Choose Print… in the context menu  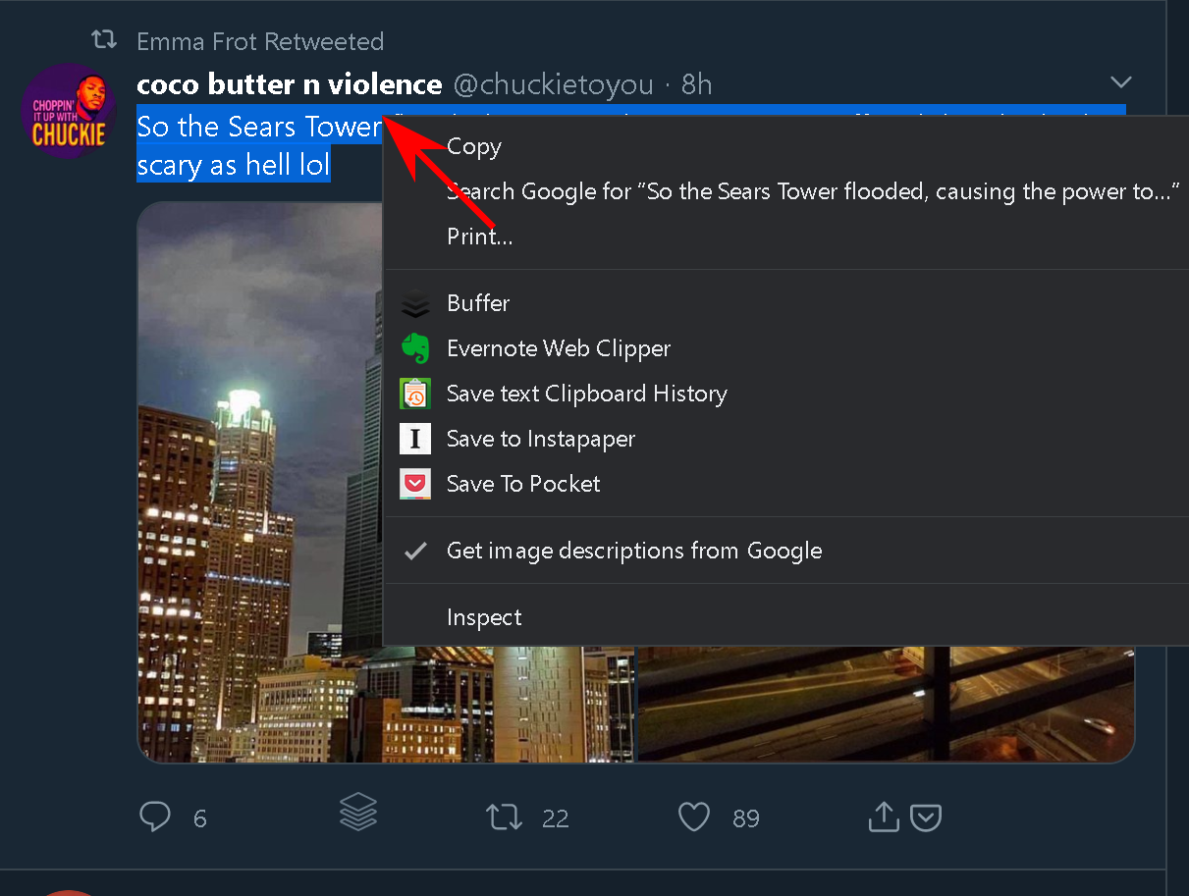click(x=479, y=237)
